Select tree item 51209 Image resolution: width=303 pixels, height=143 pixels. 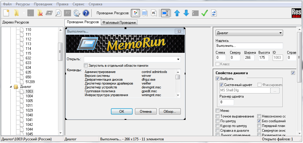pos(30,82)
